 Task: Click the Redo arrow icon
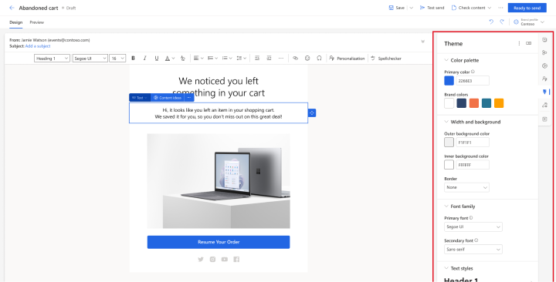(x=502, y=22)
